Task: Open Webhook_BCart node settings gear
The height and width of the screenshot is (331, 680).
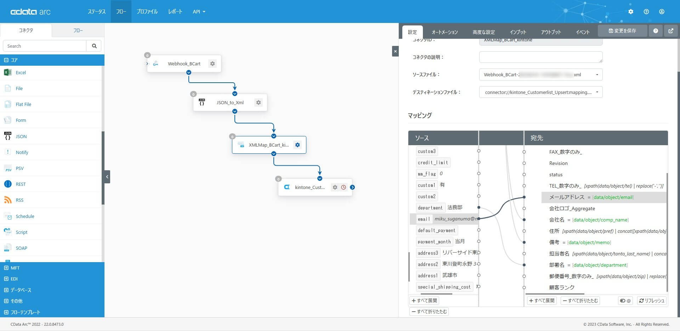Action: 212,64
